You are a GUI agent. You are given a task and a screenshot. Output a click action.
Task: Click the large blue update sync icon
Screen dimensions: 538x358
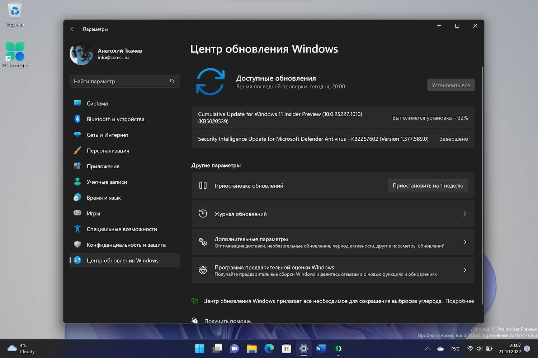click(211, 82)
